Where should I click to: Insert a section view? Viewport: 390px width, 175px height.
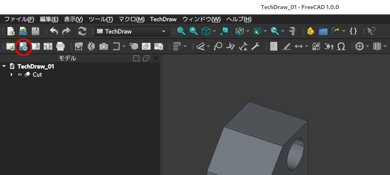[116, 46]
